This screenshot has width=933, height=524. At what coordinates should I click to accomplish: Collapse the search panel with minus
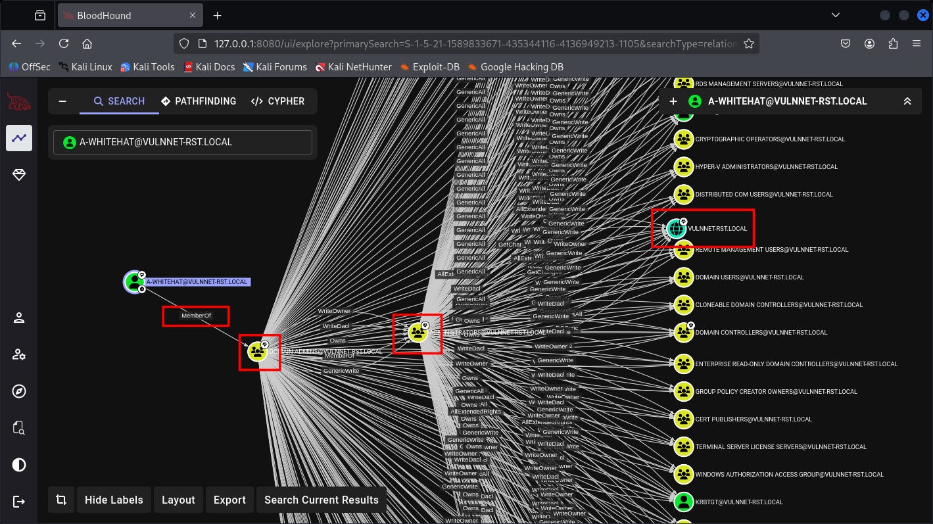pos(63,101)
